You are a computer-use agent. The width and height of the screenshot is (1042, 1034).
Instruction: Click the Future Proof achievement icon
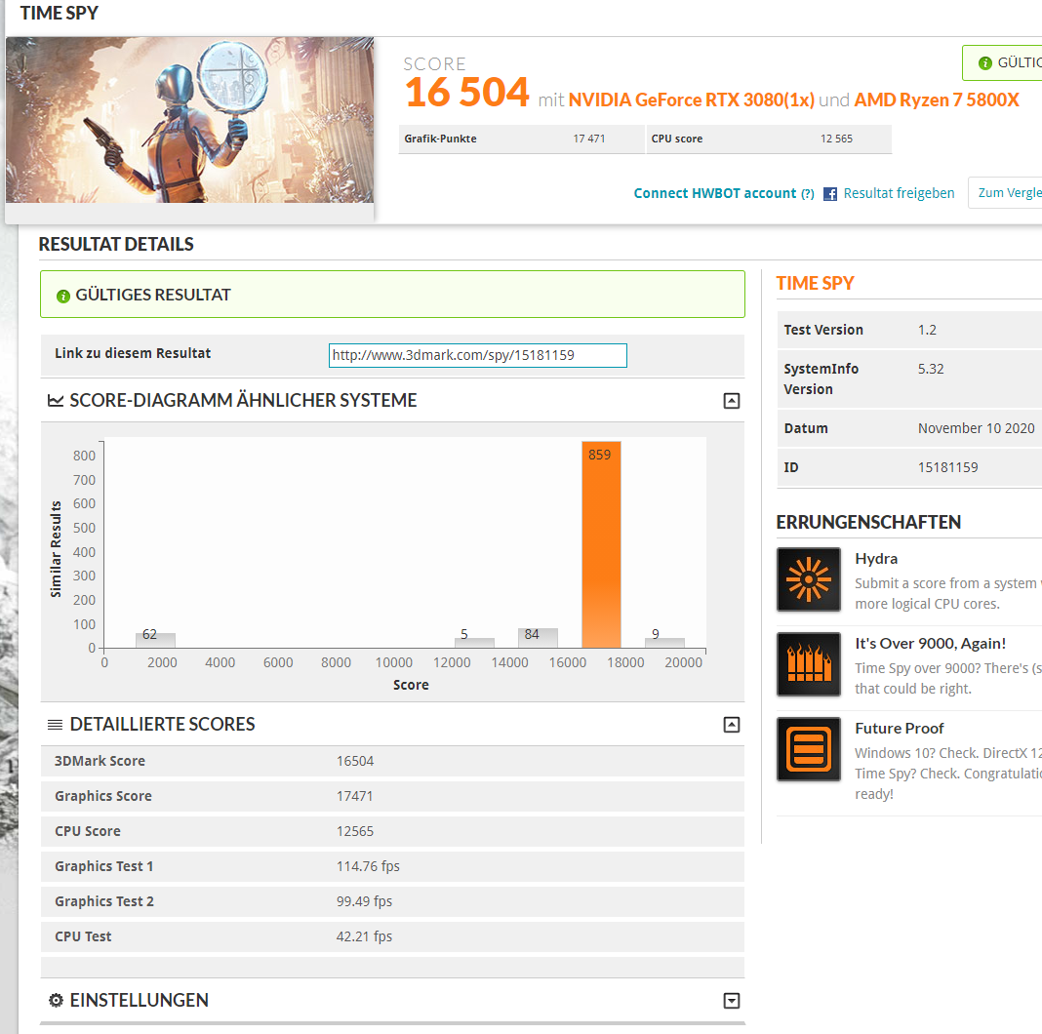click(x=808, y=749)
